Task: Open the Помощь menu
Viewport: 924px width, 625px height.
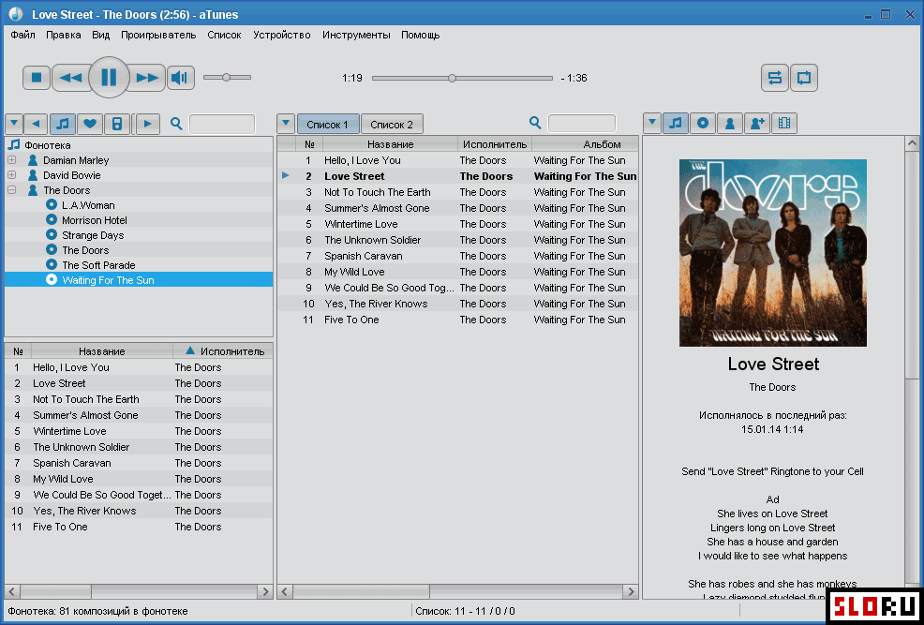Action: pos(421,35)
